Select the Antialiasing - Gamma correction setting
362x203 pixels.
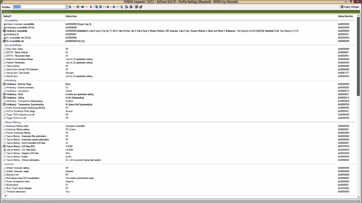pyautogui.click(x=20, y=87)
